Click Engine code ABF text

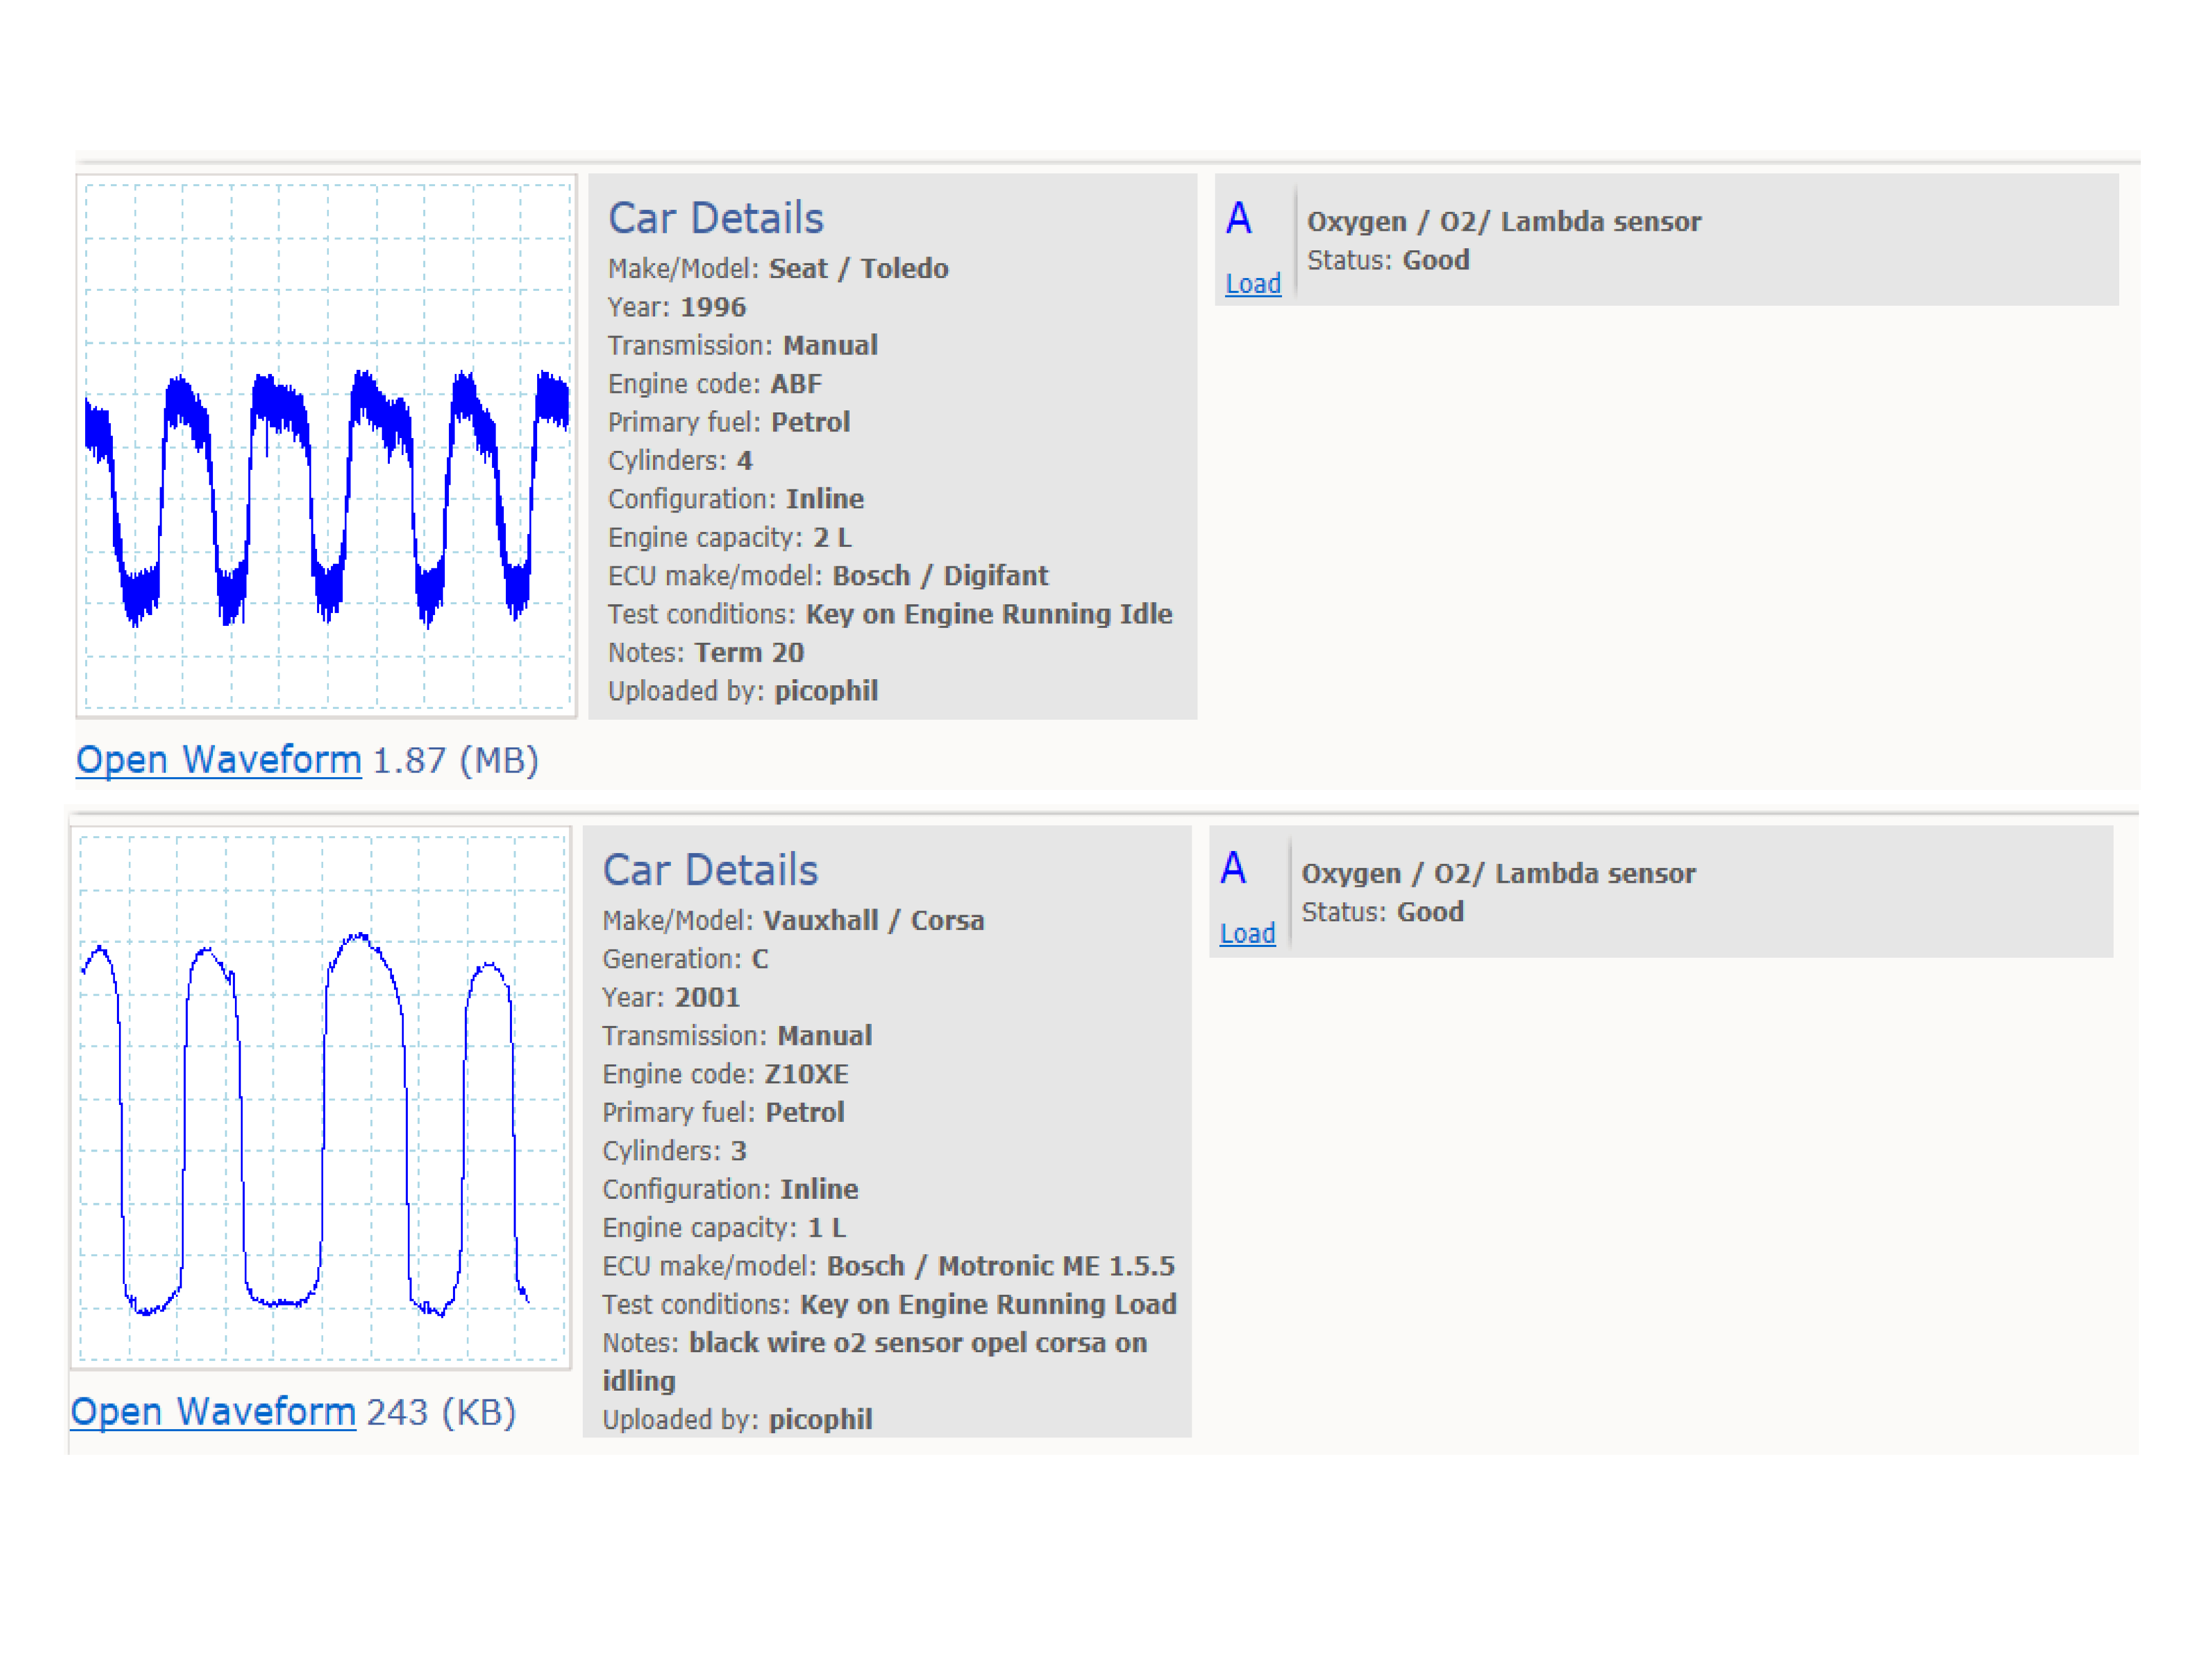point(715,384)
